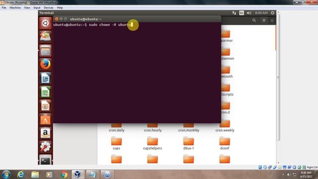This screenshot has width=318, height=179.
Task: Click the Right Ctrl host key indicator
Action: point(312,167)
